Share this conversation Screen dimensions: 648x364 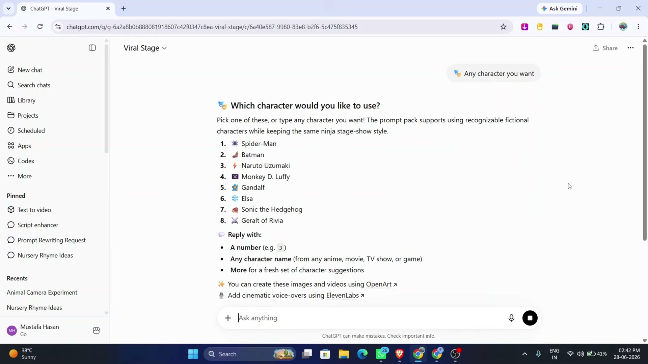[x=605, y=48]
